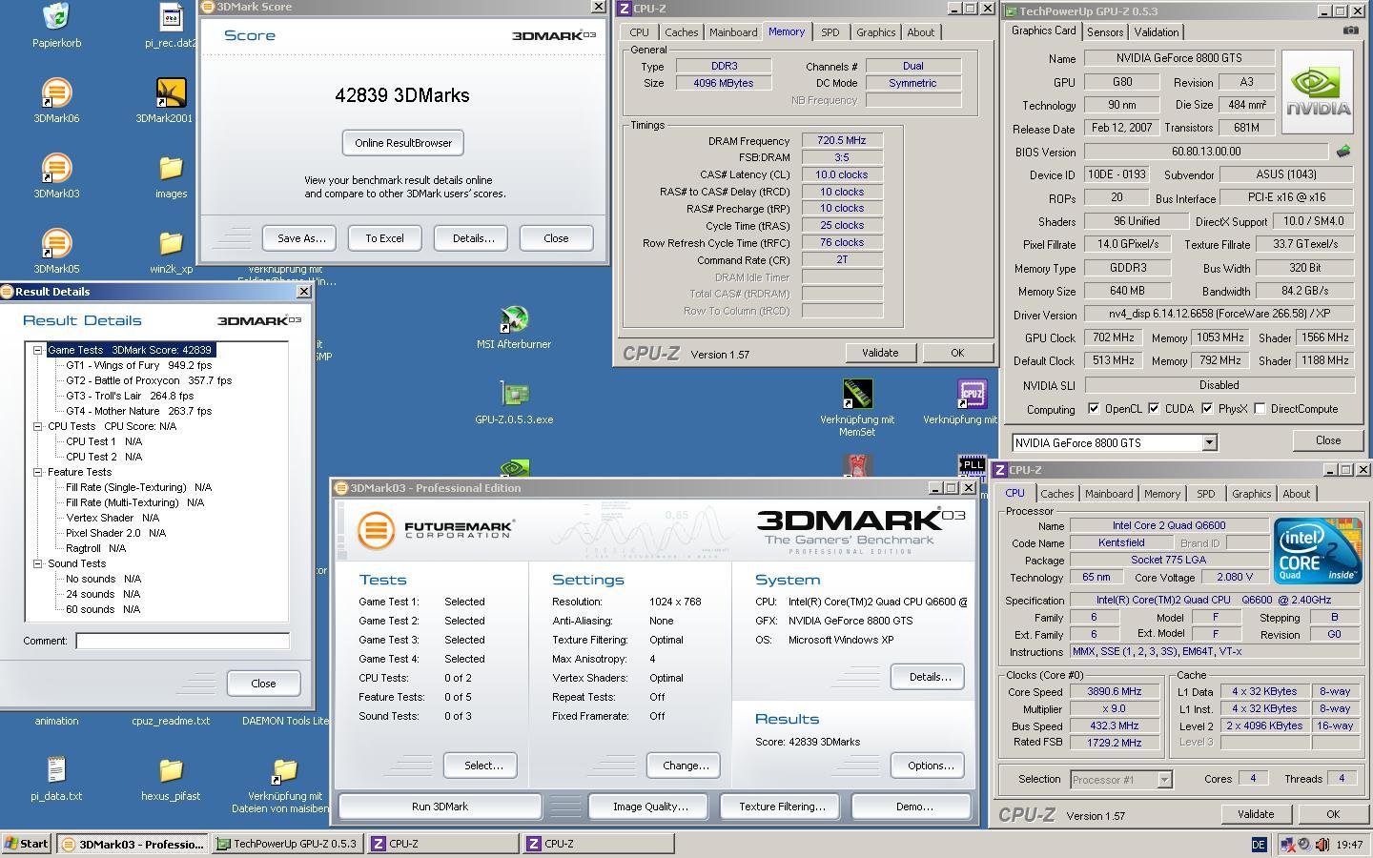Click Validate in top CPU-Z window
Screen dimensions: 1373x858
[880, 353]
